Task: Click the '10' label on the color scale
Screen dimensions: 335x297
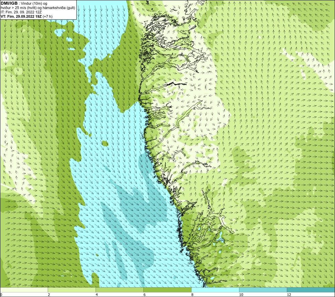Action: click(x=241, y=295)
